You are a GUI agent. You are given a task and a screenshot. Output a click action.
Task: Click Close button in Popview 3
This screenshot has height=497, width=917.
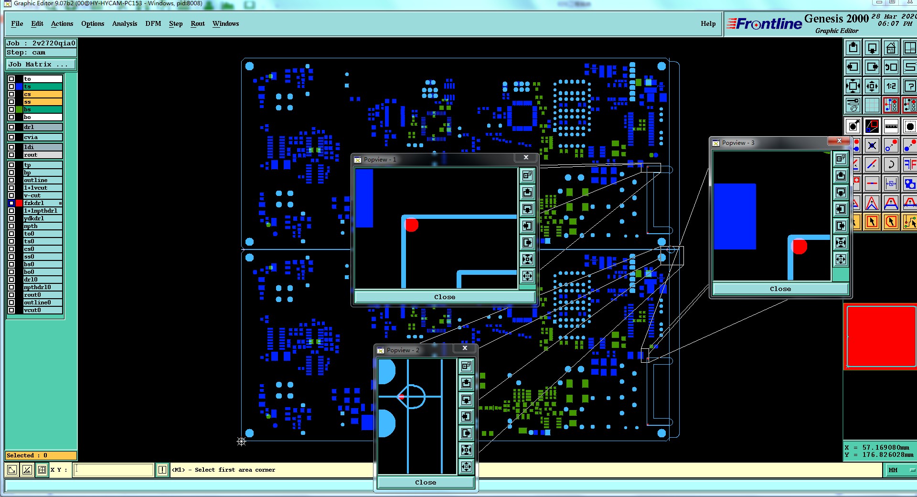coord(780,289)
